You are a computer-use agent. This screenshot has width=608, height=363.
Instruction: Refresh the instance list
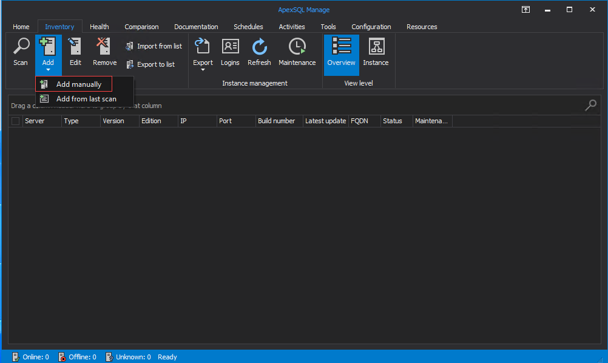click(x=259, y=52)
